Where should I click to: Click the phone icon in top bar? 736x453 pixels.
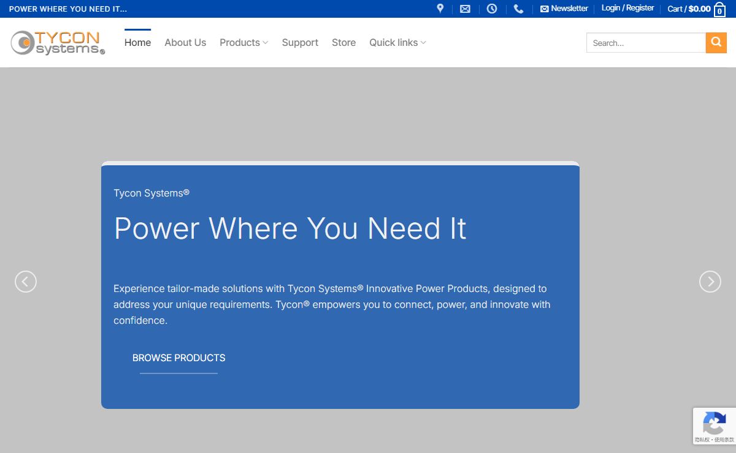518,9
